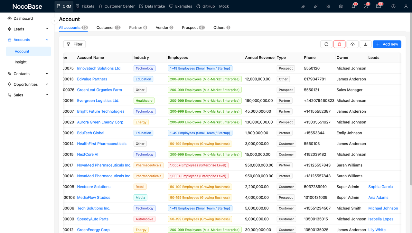Expand the Leads section in the sidebar

coord(47,29)
